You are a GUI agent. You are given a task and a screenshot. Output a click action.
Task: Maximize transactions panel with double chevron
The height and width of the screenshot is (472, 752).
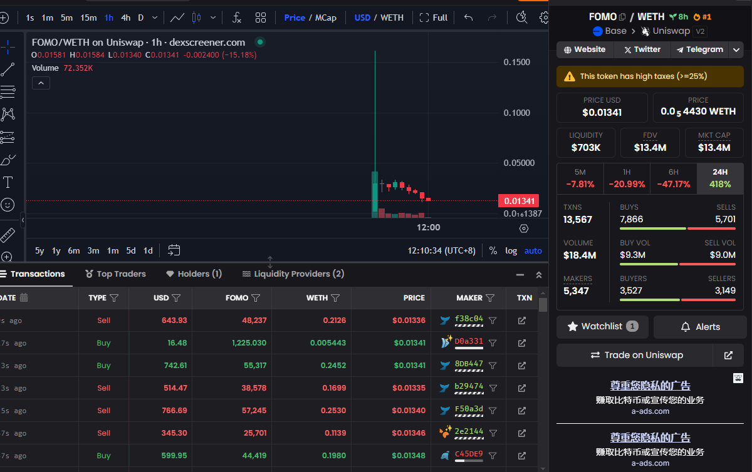[539, 275]
